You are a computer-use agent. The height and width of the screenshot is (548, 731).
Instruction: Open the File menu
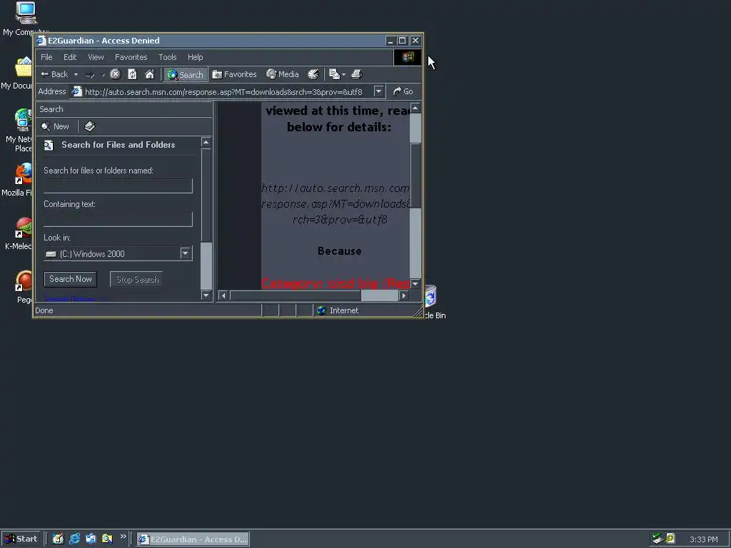(46, 57)
